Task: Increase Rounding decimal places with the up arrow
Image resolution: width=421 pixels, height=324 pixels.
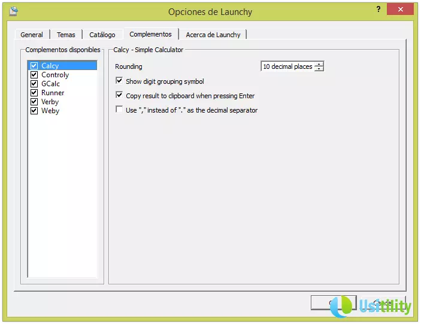Action: coord(319,64)
